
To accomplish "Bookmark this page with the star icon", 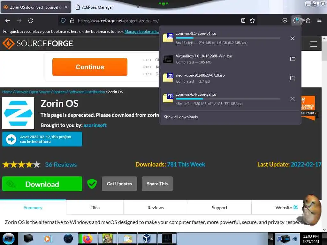I will click(252, 20).
